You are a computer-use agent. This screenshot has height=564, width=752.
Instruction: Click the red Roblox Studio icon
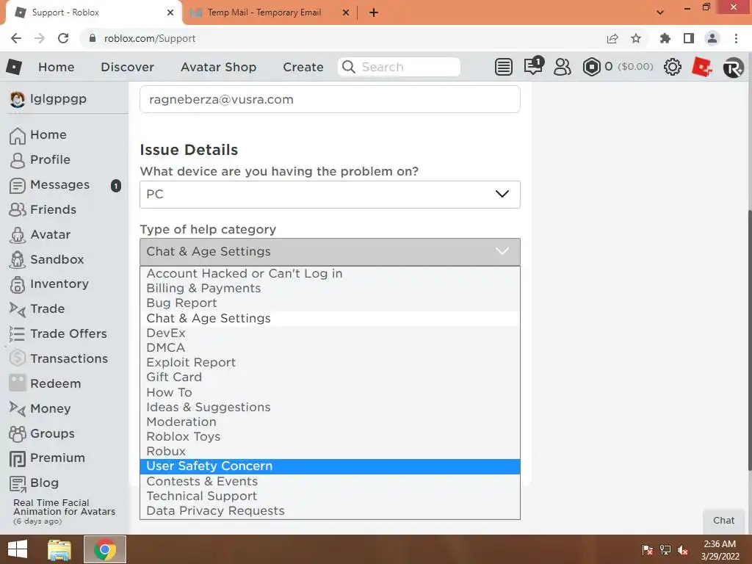coord(702,67)
